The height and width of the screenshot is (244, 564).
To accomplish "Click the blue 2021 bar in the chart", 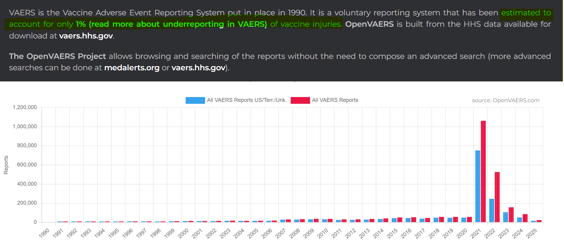I will pos(478,186).
